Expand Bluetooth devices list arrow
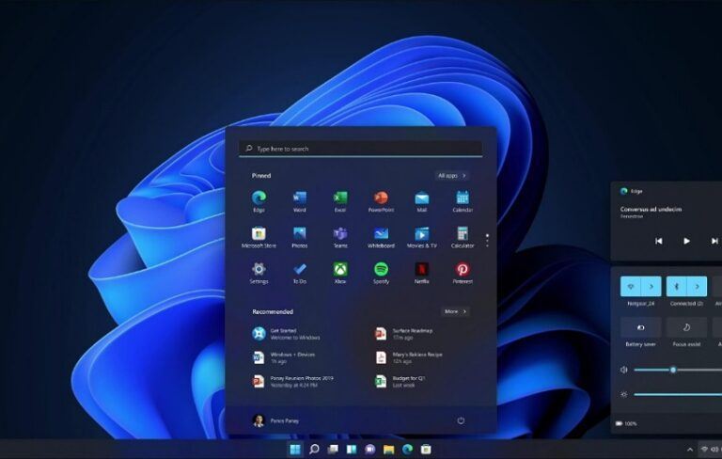The width and height of the screenshot is (722, 459). point(697,286)
